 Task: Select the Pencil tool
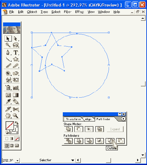click(16, 65)
